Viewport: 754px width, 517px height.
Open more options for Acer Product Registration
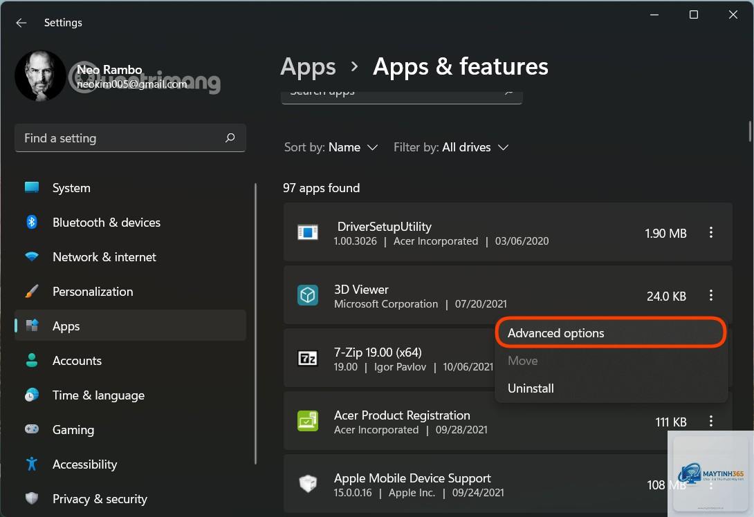point(710,421)
